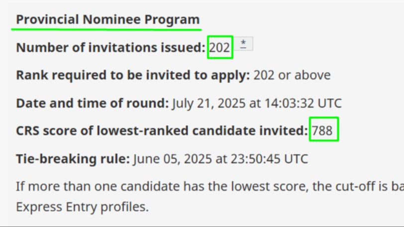Screen dimensions: 404x227
Task: Click the 23:50:45 UTC tie-breaking time
Action: (269, 159)
